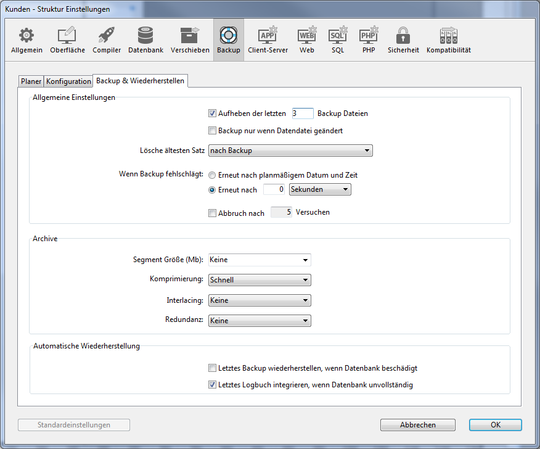Open the Allgemein settings page
Screen dimensions: 540x449
[27, 40]
